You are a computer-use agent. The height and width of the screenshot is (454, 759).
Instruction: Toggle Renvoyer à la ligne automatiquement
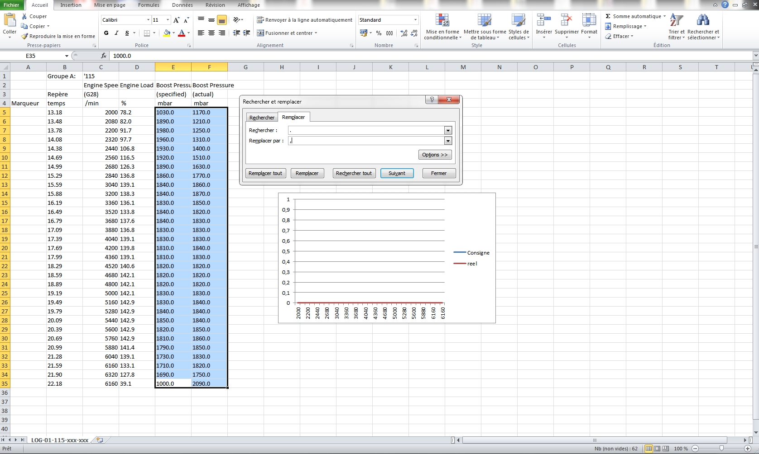(304, 20)
